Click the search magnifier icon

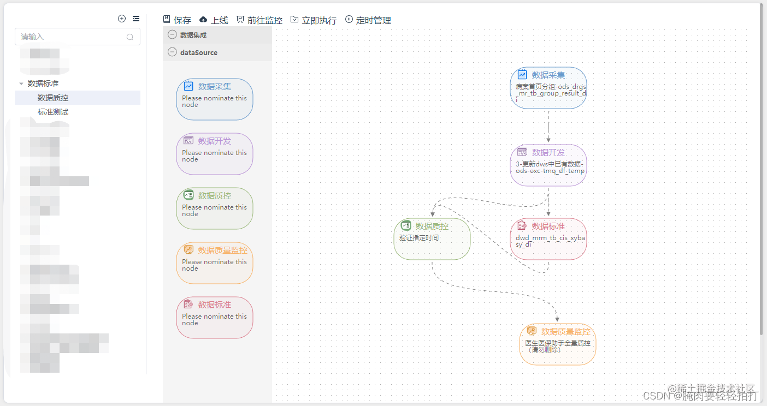(x=130, y=37)
